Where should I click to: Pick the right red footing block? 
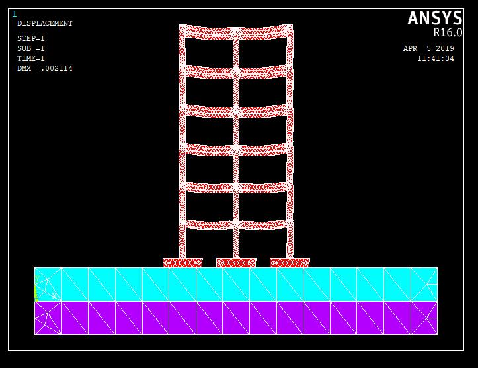[x=290, y=263]
